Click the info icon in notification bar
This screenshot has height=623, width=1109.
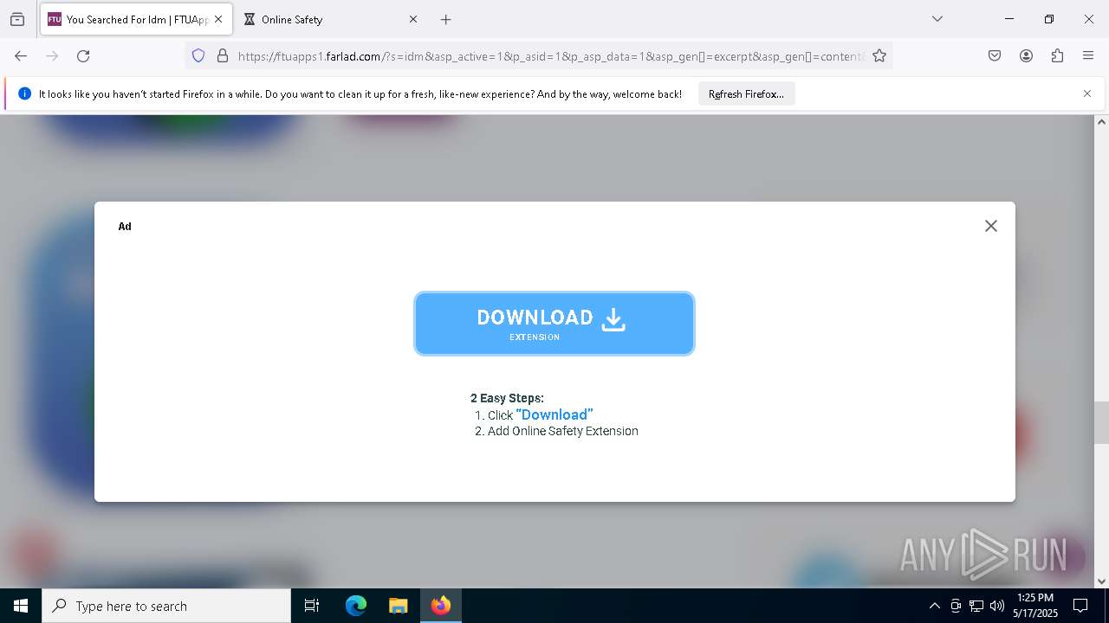coord(24,93)
